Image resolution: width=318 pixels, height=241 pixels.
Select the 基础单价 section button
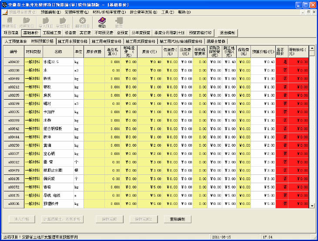coord(31,33)
